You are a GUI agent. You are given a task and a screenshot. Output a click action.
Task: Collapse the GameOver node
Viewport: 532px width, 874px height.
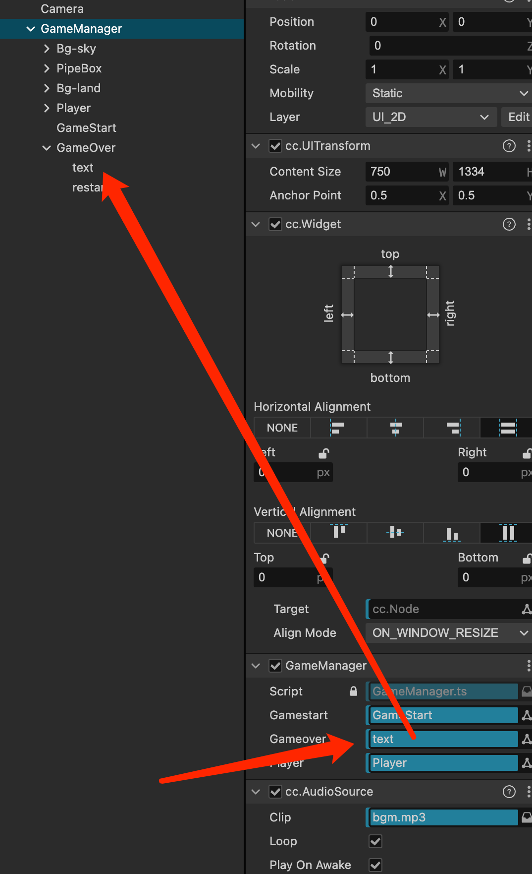point(47,148)
